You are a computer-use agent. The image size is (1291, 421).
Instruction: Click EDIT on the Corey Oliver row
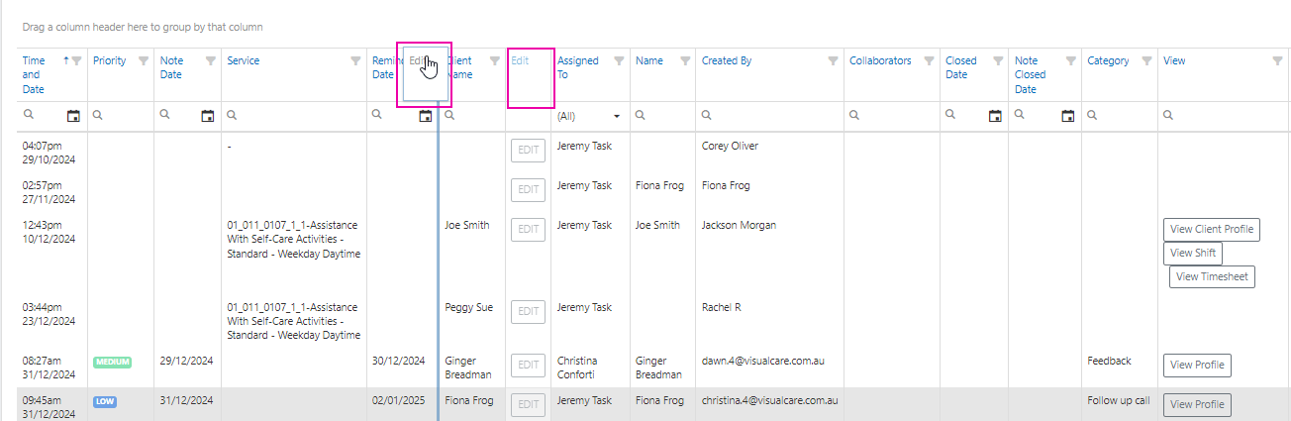point(529,151)
